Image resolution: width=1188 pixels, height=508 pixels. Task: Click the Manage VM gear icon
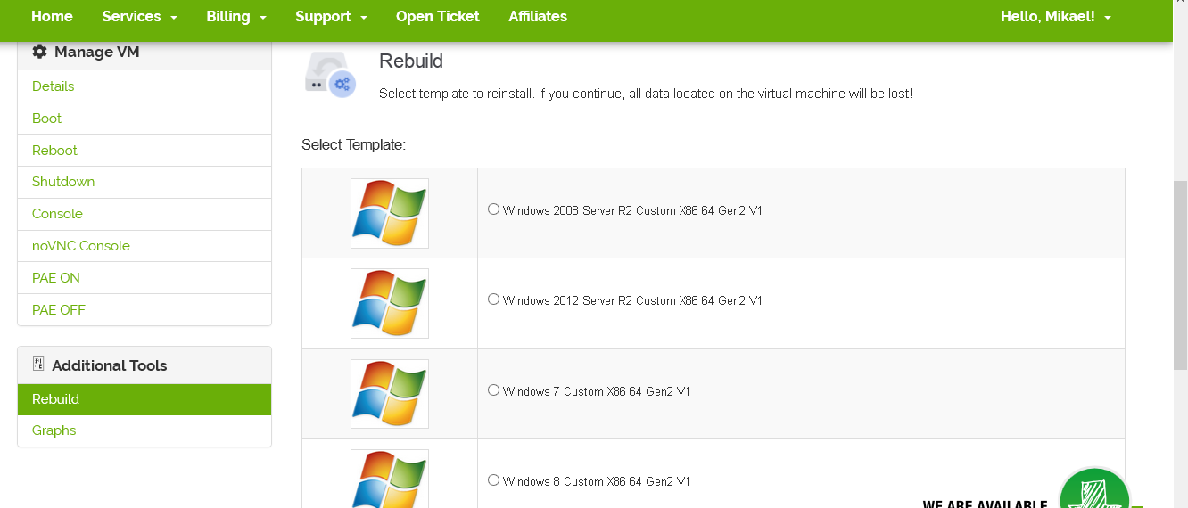tap(39, 52)
